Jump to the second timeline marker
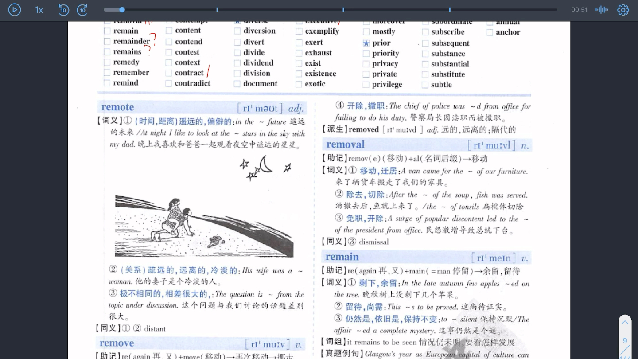 343,10
